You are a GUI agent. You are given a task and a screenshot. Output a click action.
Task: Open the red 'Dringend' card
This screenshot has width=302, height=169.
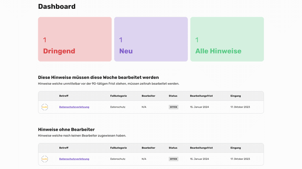pos(75,39)
